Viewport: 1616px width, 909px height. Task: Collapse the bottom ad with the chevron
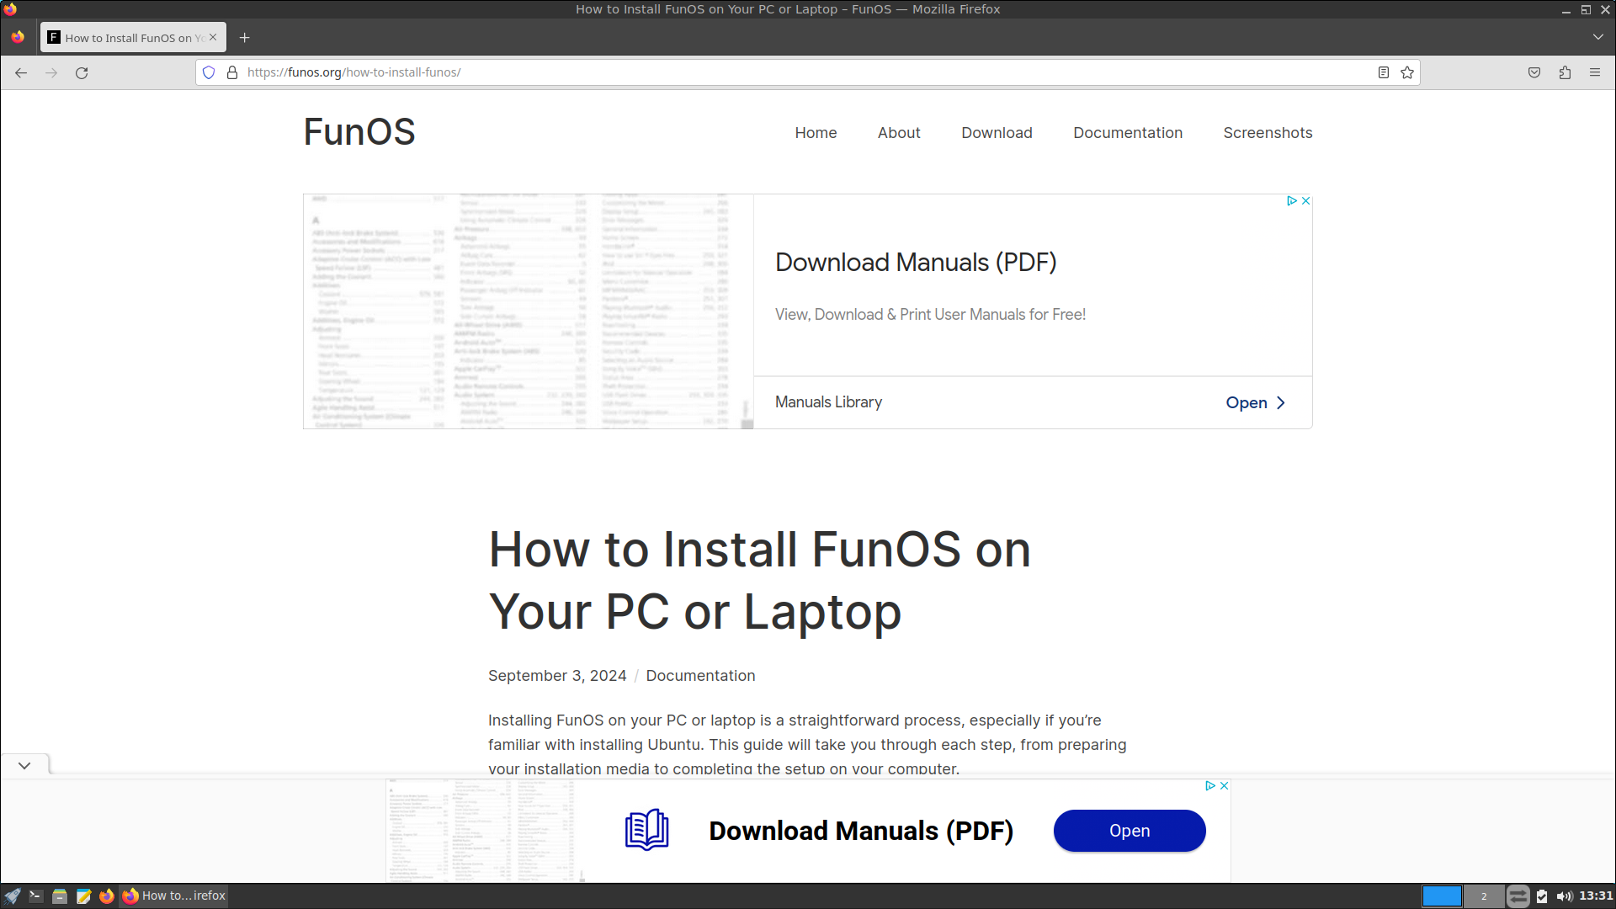tap(24, 765)
